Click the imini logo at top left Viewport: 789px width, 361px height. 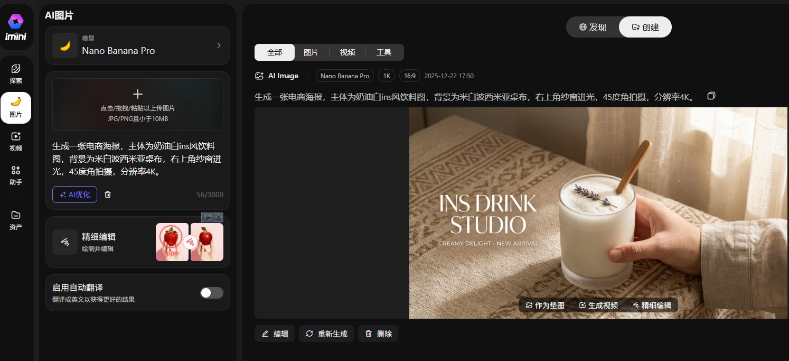point(16,25)
